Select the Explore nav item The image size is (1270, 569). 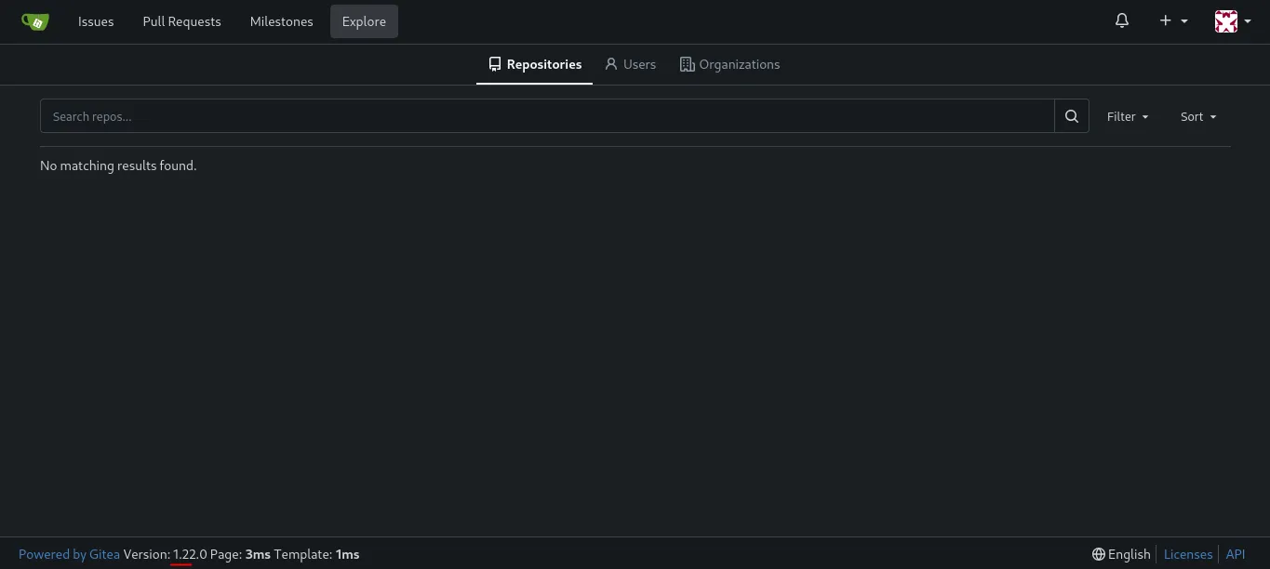pyautogui.click(x=364, y=21)
